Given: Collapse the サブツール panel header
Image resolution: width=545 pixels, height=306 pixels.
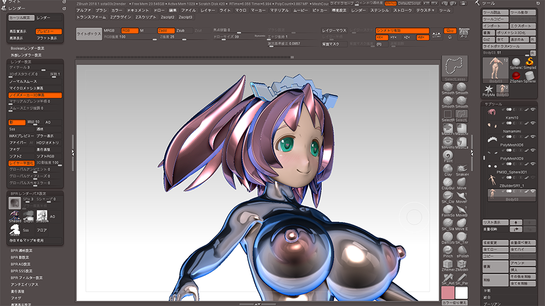Looking at the screenshot, I should click(x=493, y=104).
